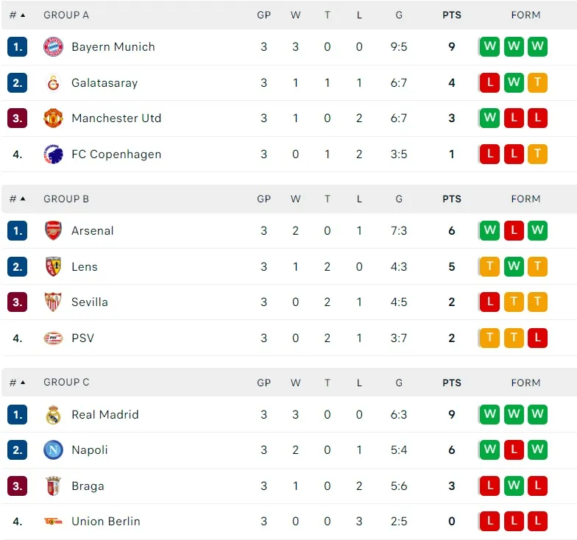The height and width of the screenshot is (540, 577).
Task: Click Bayern Munich's first W form badge
Action: [x=489, y=47]
